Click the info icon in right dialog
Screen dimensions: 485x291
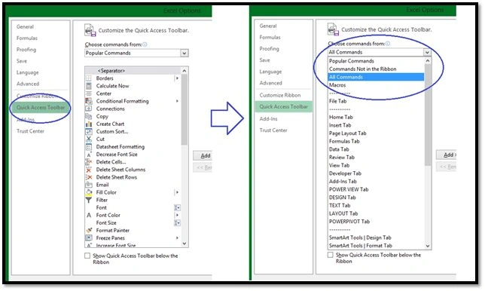click(388, 44)
